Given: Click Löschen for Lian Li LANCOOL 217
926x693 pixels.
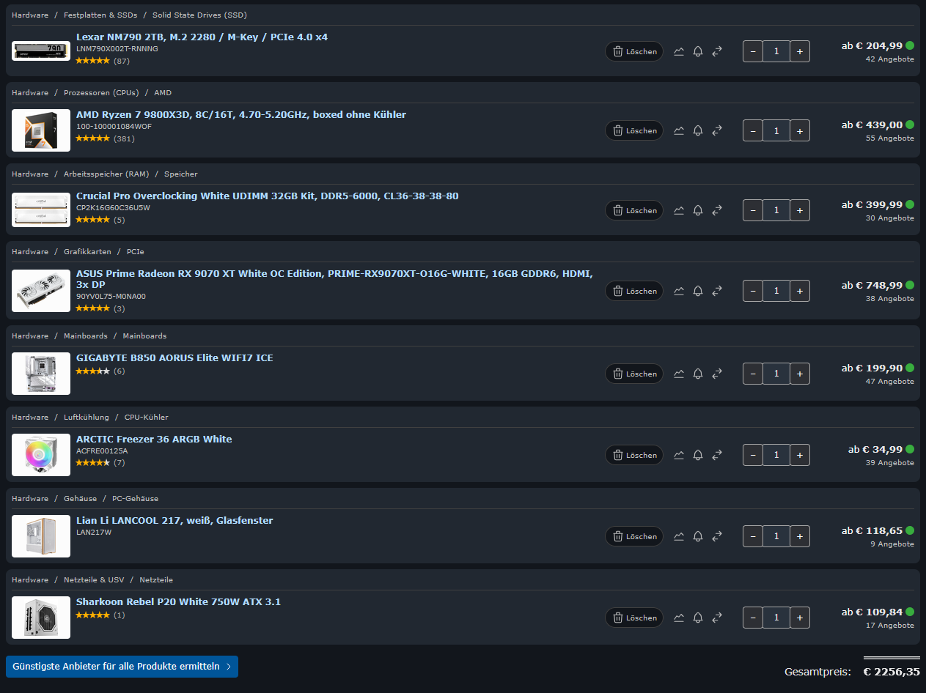Looking at the screenshot, I should (634, 536).
